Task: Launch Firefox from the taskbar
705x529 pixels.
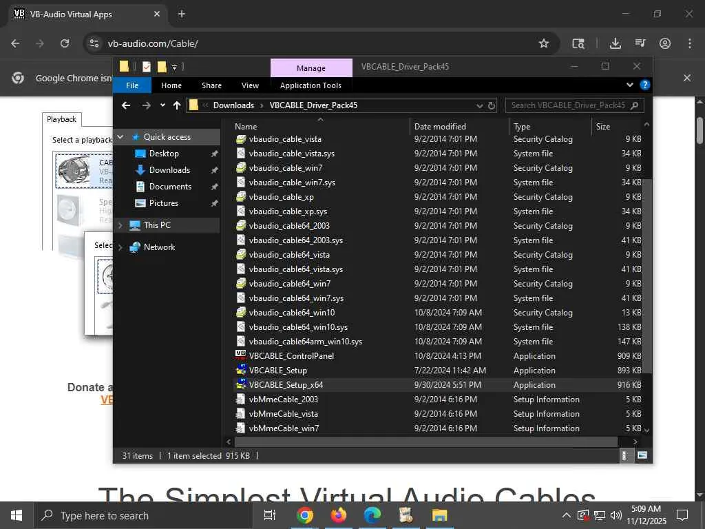Action: pos(338,515)
